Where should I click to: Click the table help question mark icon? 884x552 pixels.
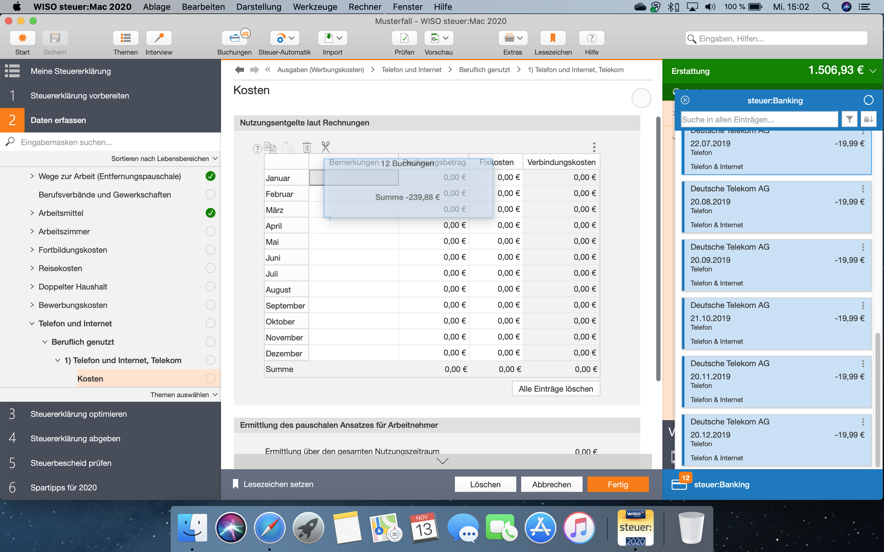coord(257,148)
